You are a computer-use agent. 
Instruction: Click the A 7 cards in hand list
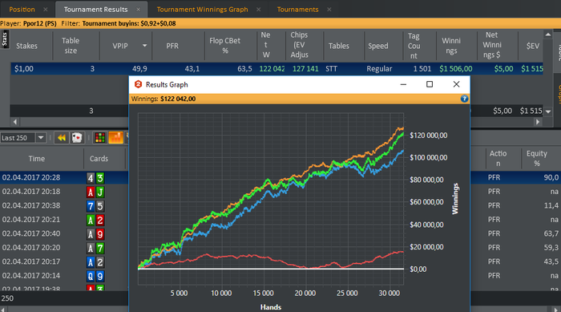coord(95,249)
